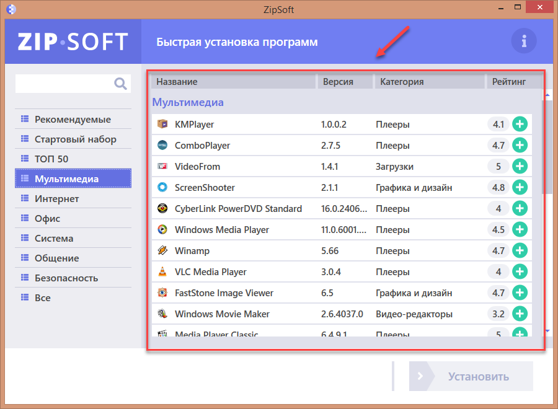Image resolution: width=558 pixels, height=409 pixels.
Task: Click the 3.2 rating of Movie Maker
Action: point(498,314)
